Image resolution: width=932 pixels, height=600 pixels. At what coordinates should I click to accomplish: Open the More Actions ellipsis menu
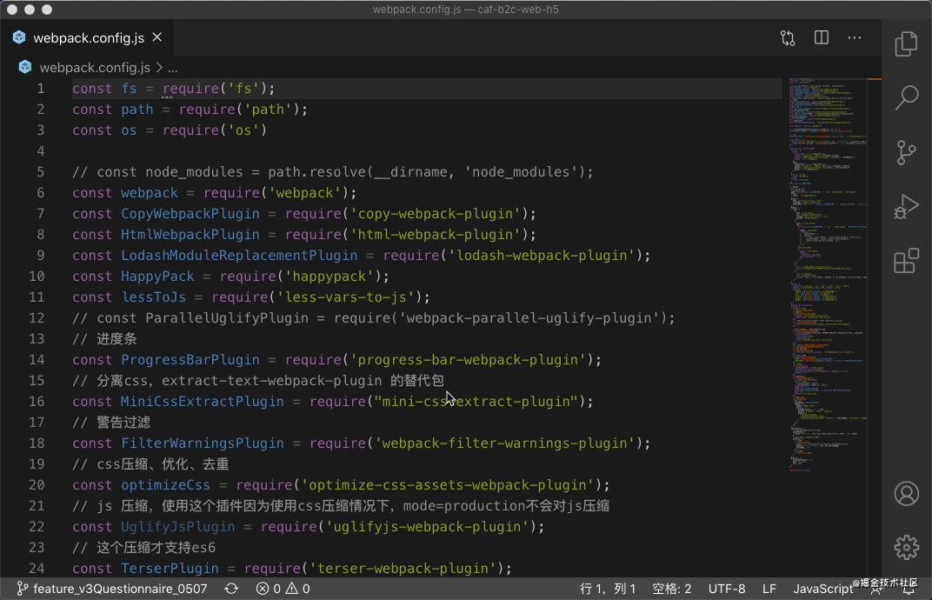point(855,38)
